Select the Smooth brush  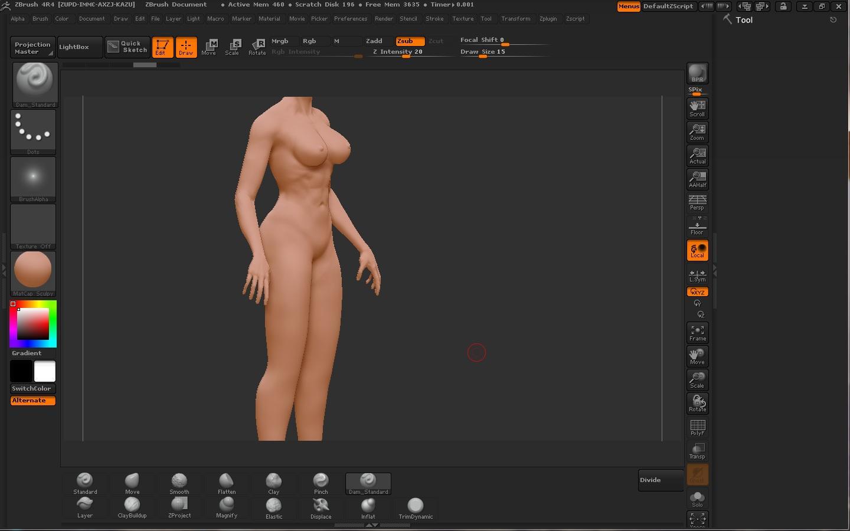(x=179, y=484)
